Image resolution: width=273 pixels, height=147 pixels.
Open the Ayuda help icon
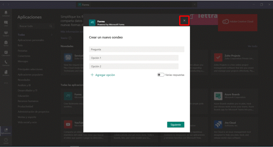point(6,141)
